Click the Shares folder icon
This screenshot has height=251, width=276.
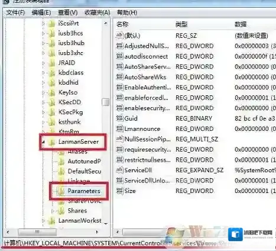click(x=61, y=211)
